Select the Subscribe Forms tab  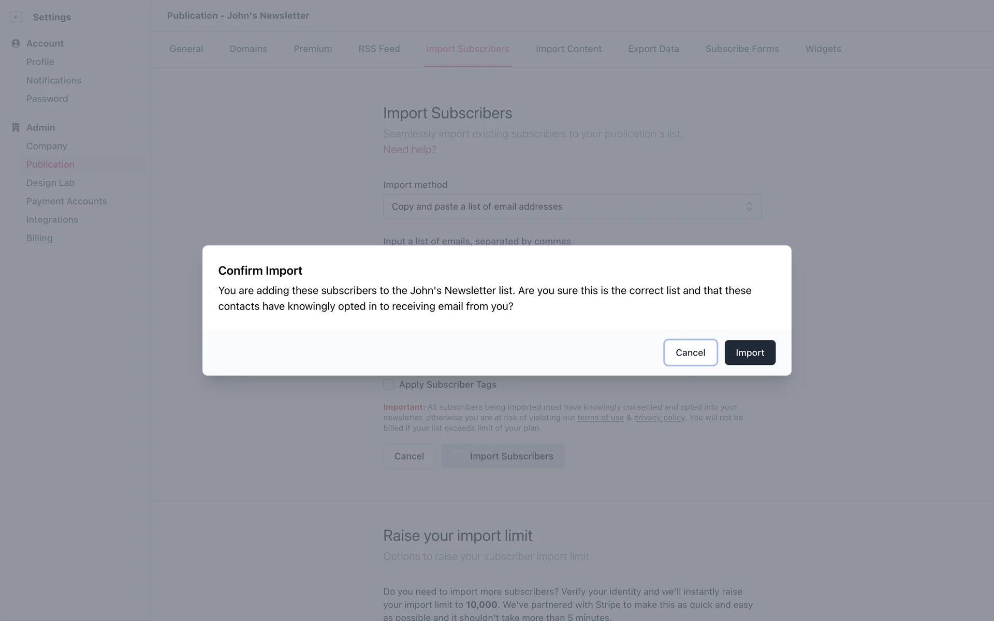point(742,49)
